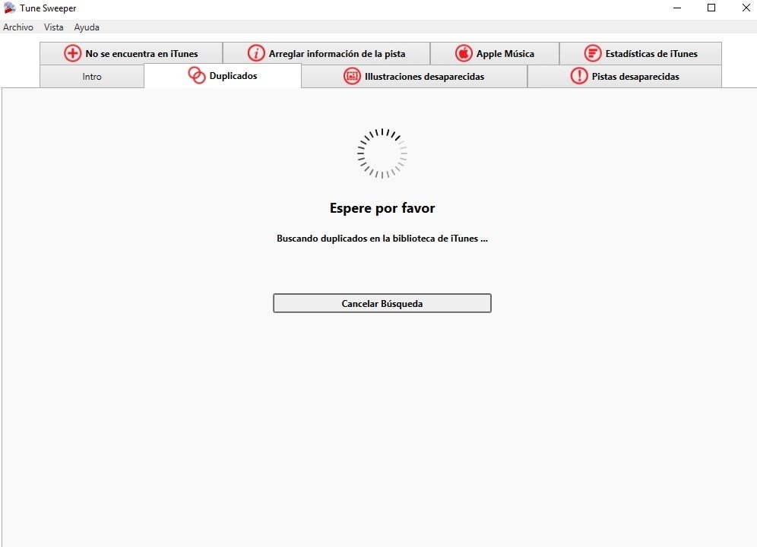The height and width of the screenshot is (547, 757).
Task: Open the Ayuda menu
Action: click(x=87, y=27)
